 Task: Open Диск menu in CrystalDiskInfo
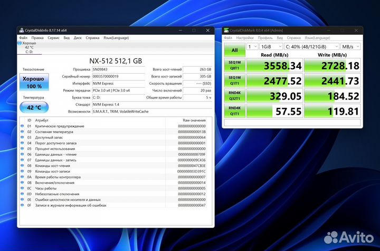[78, 38]
